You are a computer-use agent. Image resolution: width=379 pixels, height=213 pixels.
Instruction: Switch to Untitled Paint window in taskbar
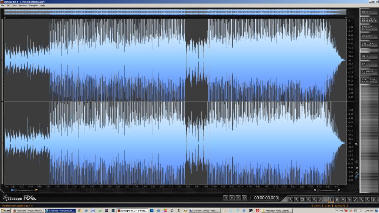204,210
